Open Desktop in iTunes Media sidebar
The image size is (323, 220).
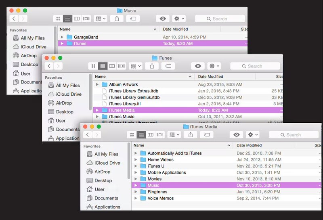point(99,180)
